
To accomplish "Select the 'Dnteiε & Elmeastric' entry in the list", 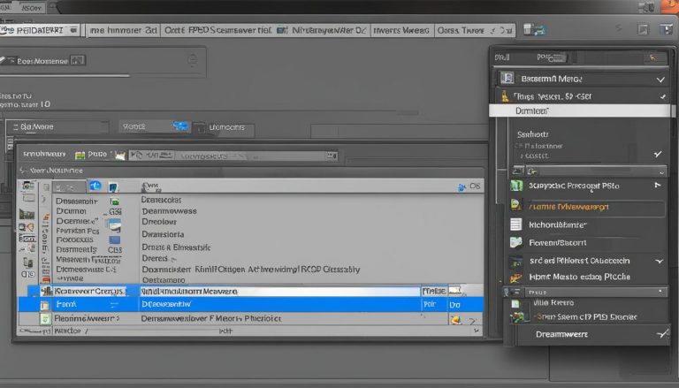I will 176,247.
